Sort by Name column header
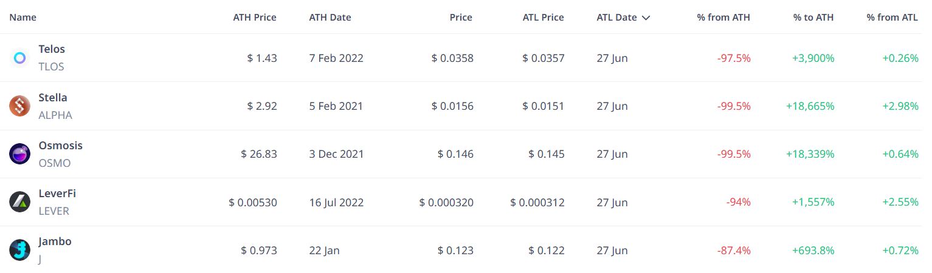The image size is (932, 273). pos(23,18)
